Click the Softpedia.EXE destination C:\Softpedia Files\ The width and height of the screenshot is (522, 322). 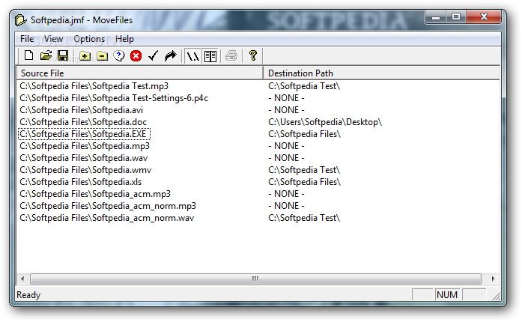tap(304, 134)
